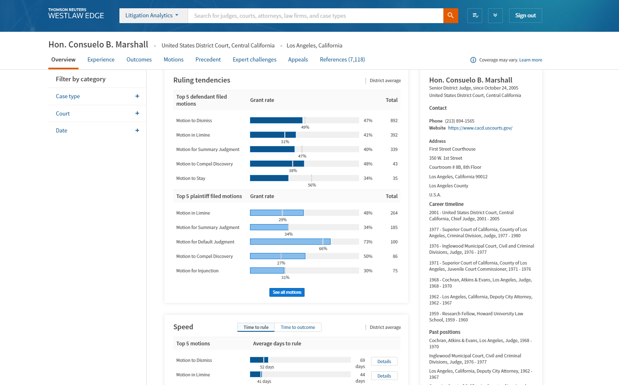Image resolution: width=619 pixels, height=385 pixels.
Task: Click Details button for Motion to Dismiss
Action: click(x=384, y=361)
